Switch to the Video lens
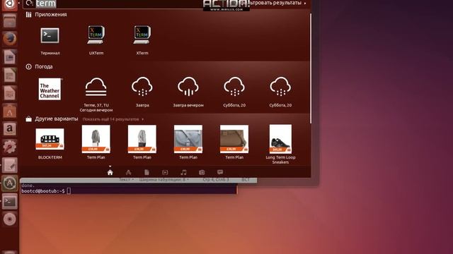Image resolution: width=453 pixels, height=254 pixels. (x=165, y=172)
